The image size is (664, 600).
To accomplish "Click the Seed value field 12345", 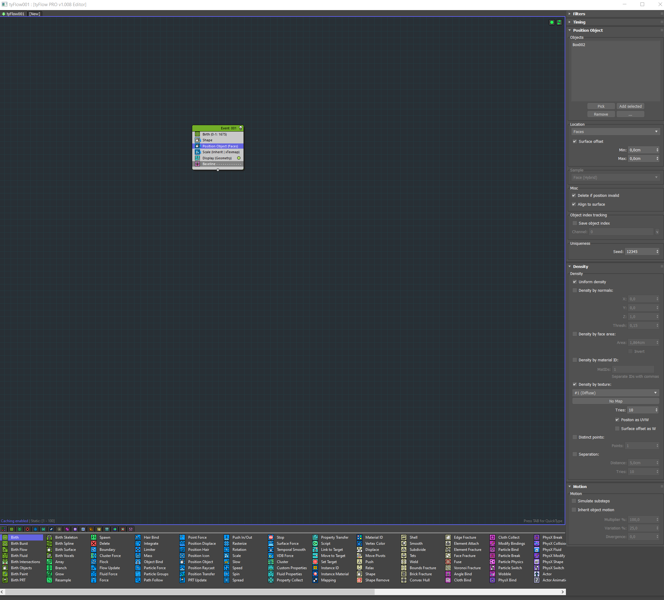I will click(640, 252).
